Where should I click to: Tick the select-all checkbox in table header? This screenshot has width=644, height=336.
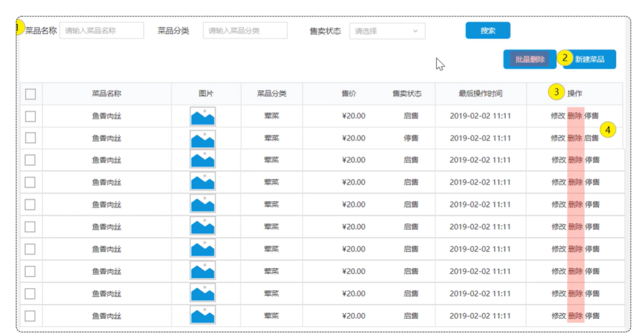[x=31, y=94]
